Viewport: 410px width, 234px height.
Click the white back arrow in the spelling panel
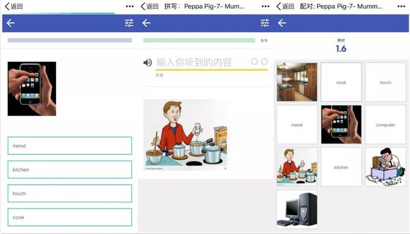(146, 23)
